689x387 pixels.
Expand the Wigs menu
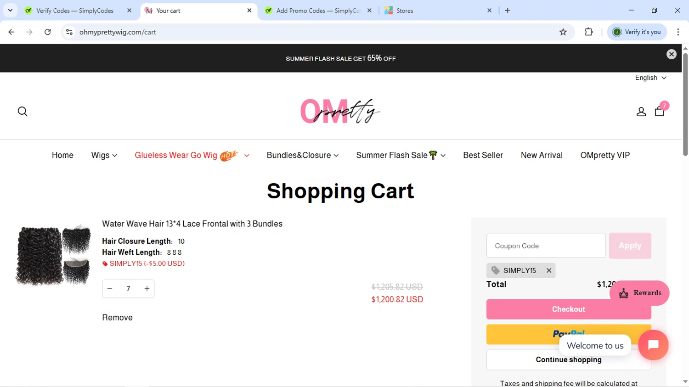tap(104, 156)
